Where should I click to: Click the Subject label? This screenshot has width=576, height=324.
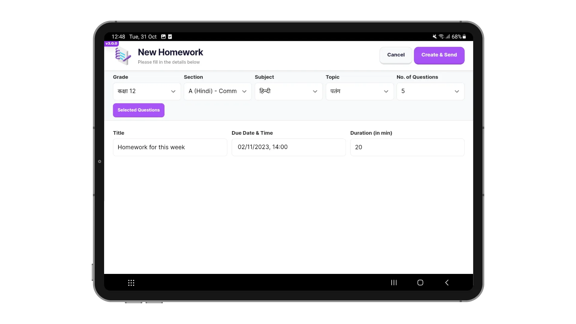[264, 77]
